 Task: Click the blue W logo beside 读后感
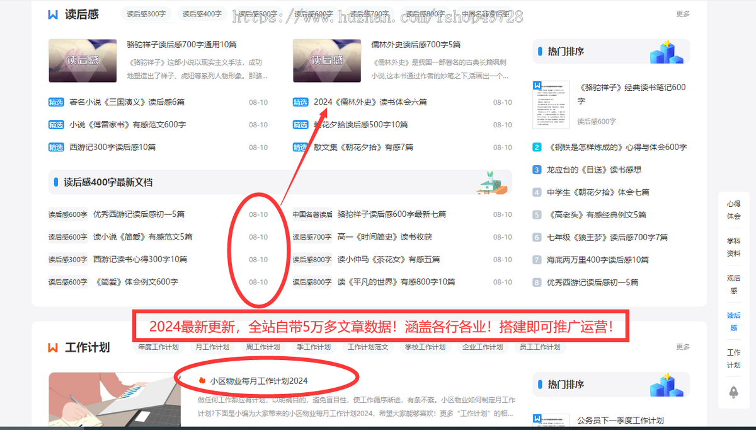tap(54, 15)
